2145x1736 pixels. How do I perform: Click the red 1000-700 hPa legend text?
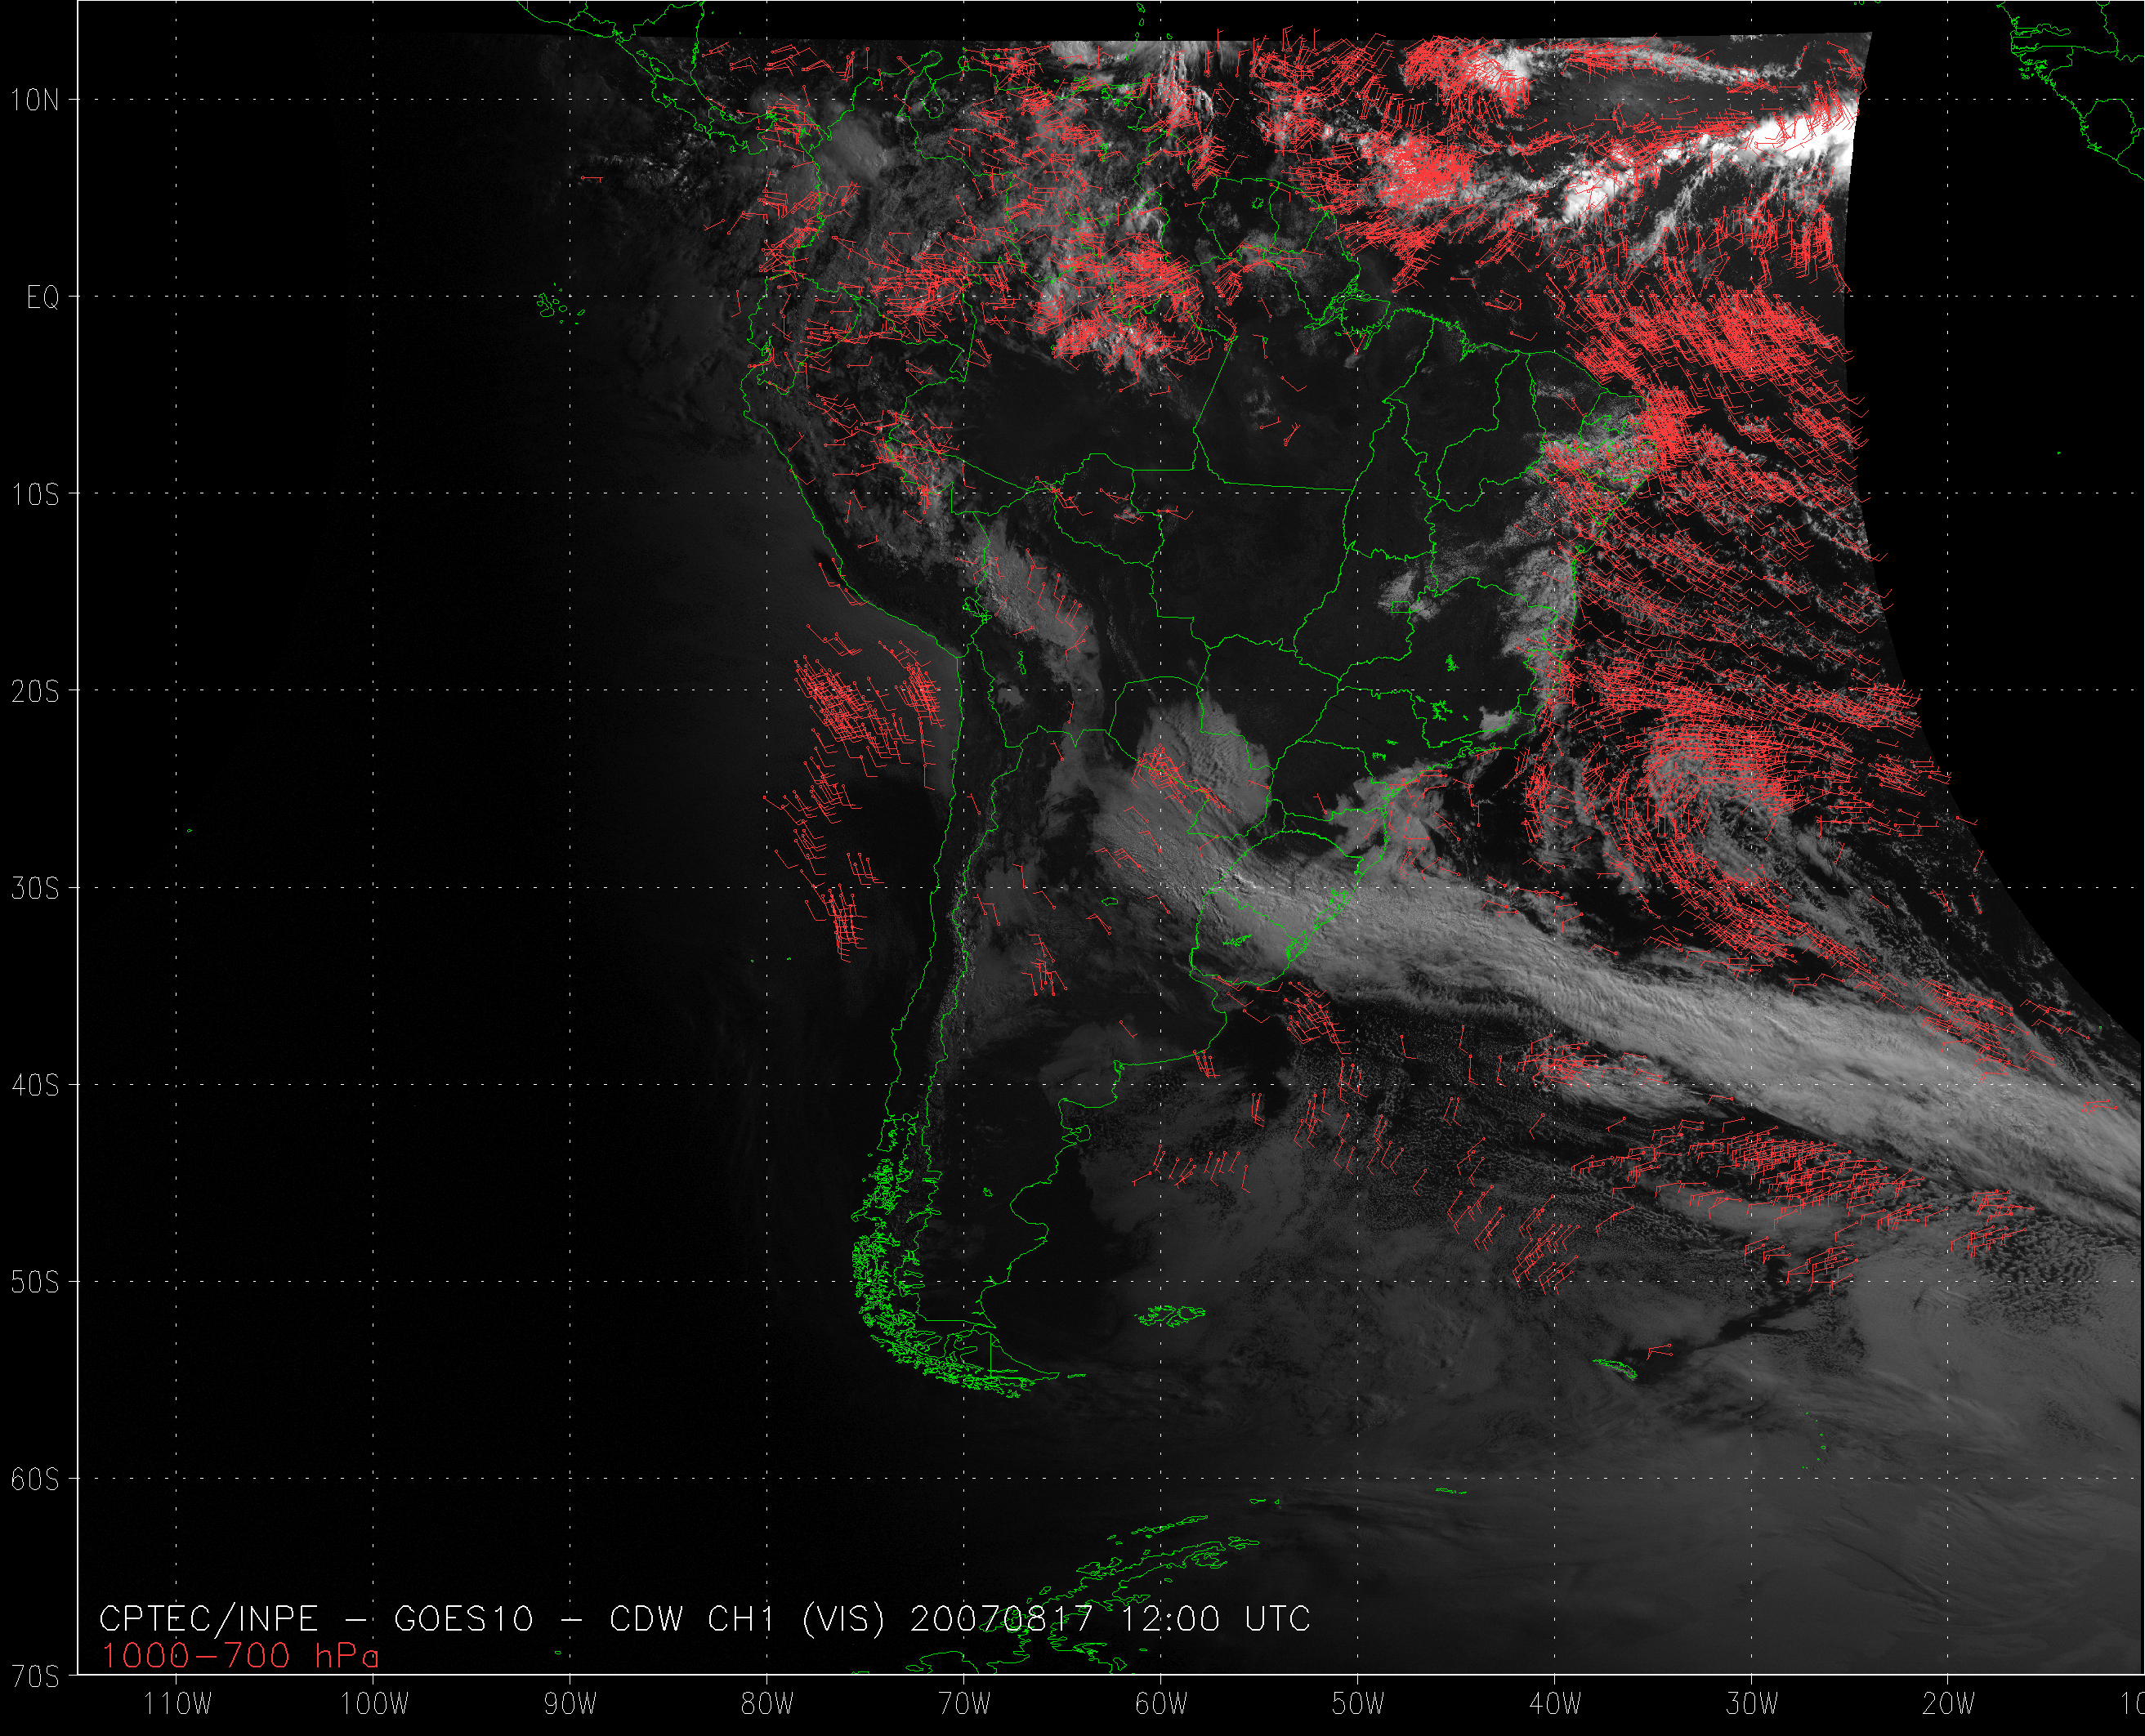click(x=240, y=1657)
